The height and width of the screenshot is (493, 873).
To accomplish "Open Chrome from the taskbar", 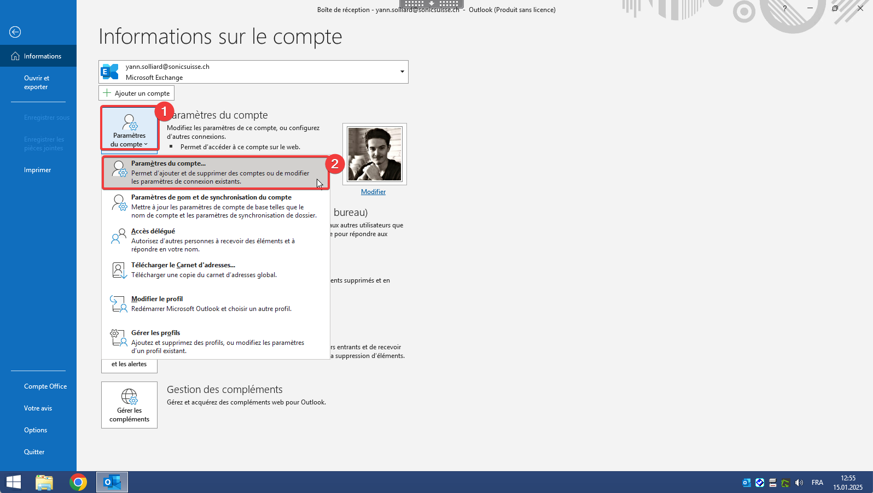I will [x=78, y=482].
